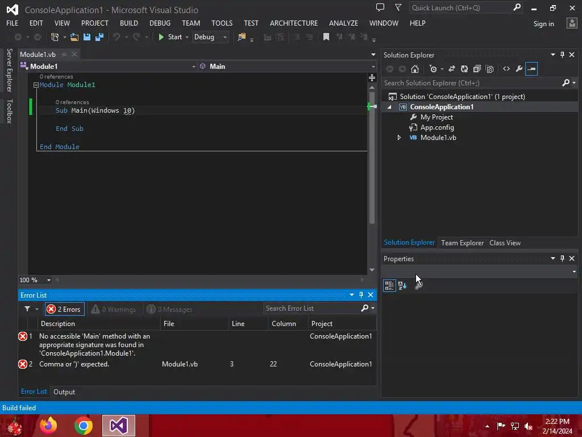Click the Pending Changes Filter icon
582x437 pixels.
433,69
